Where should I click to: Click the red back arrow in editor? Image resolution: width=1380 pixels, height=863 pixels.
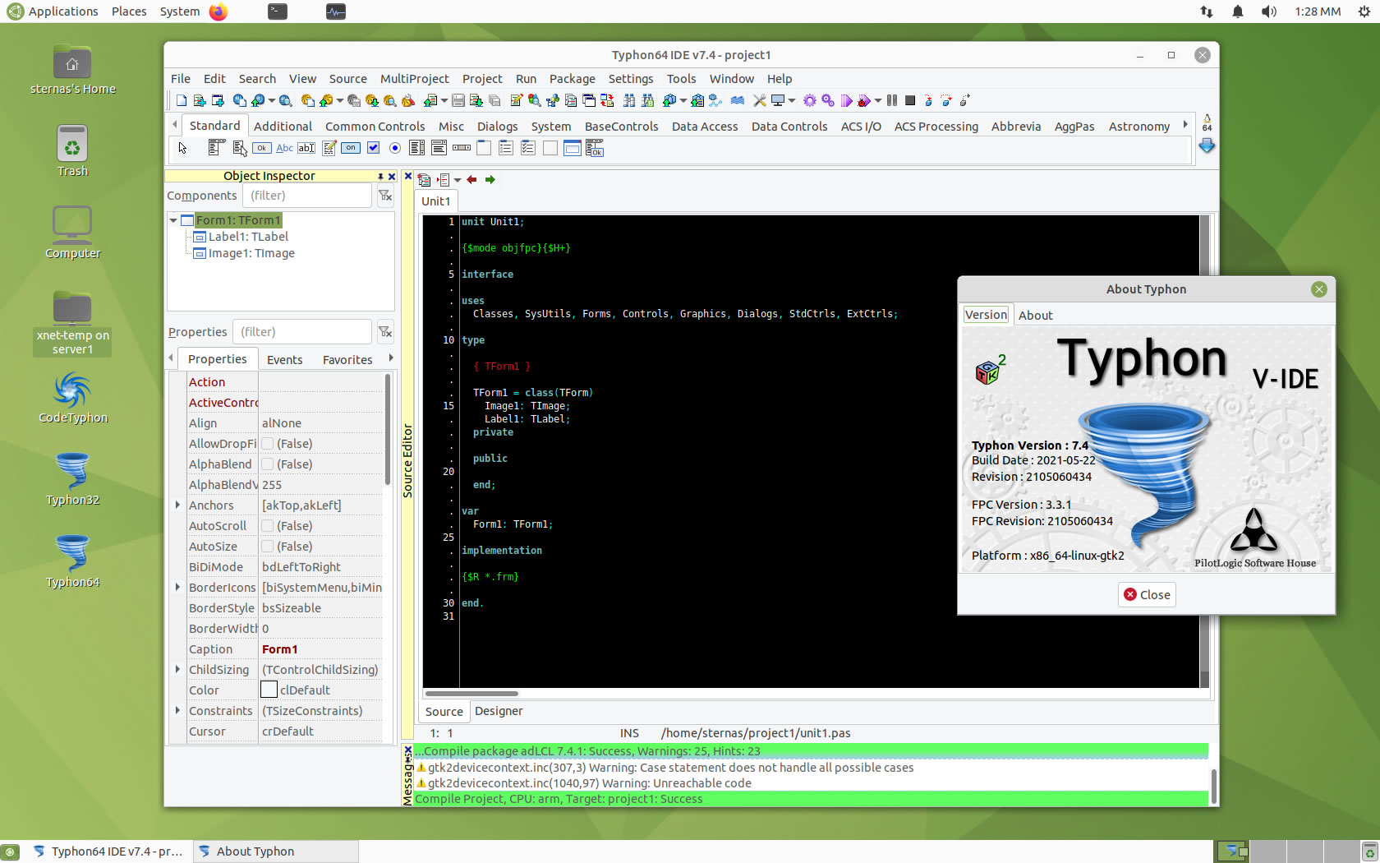pyautogui.click(x=471, y=179)
